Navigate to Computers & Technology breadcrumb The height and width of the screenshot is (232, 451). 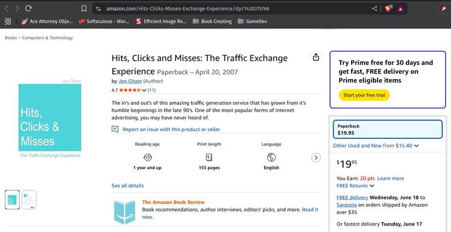[x=48, y=37]
